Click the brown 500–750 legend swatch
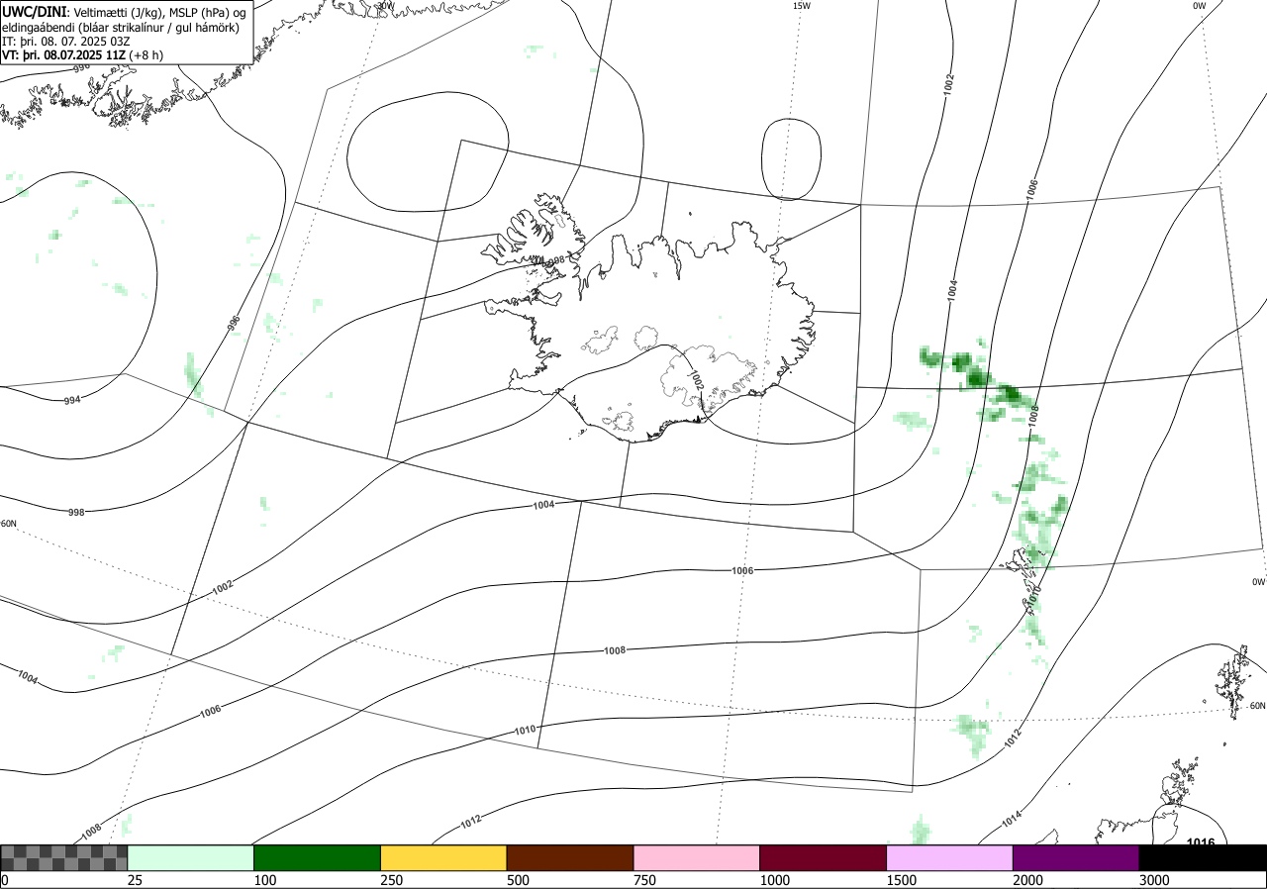 pyautogui.click(x=570, y=857)
